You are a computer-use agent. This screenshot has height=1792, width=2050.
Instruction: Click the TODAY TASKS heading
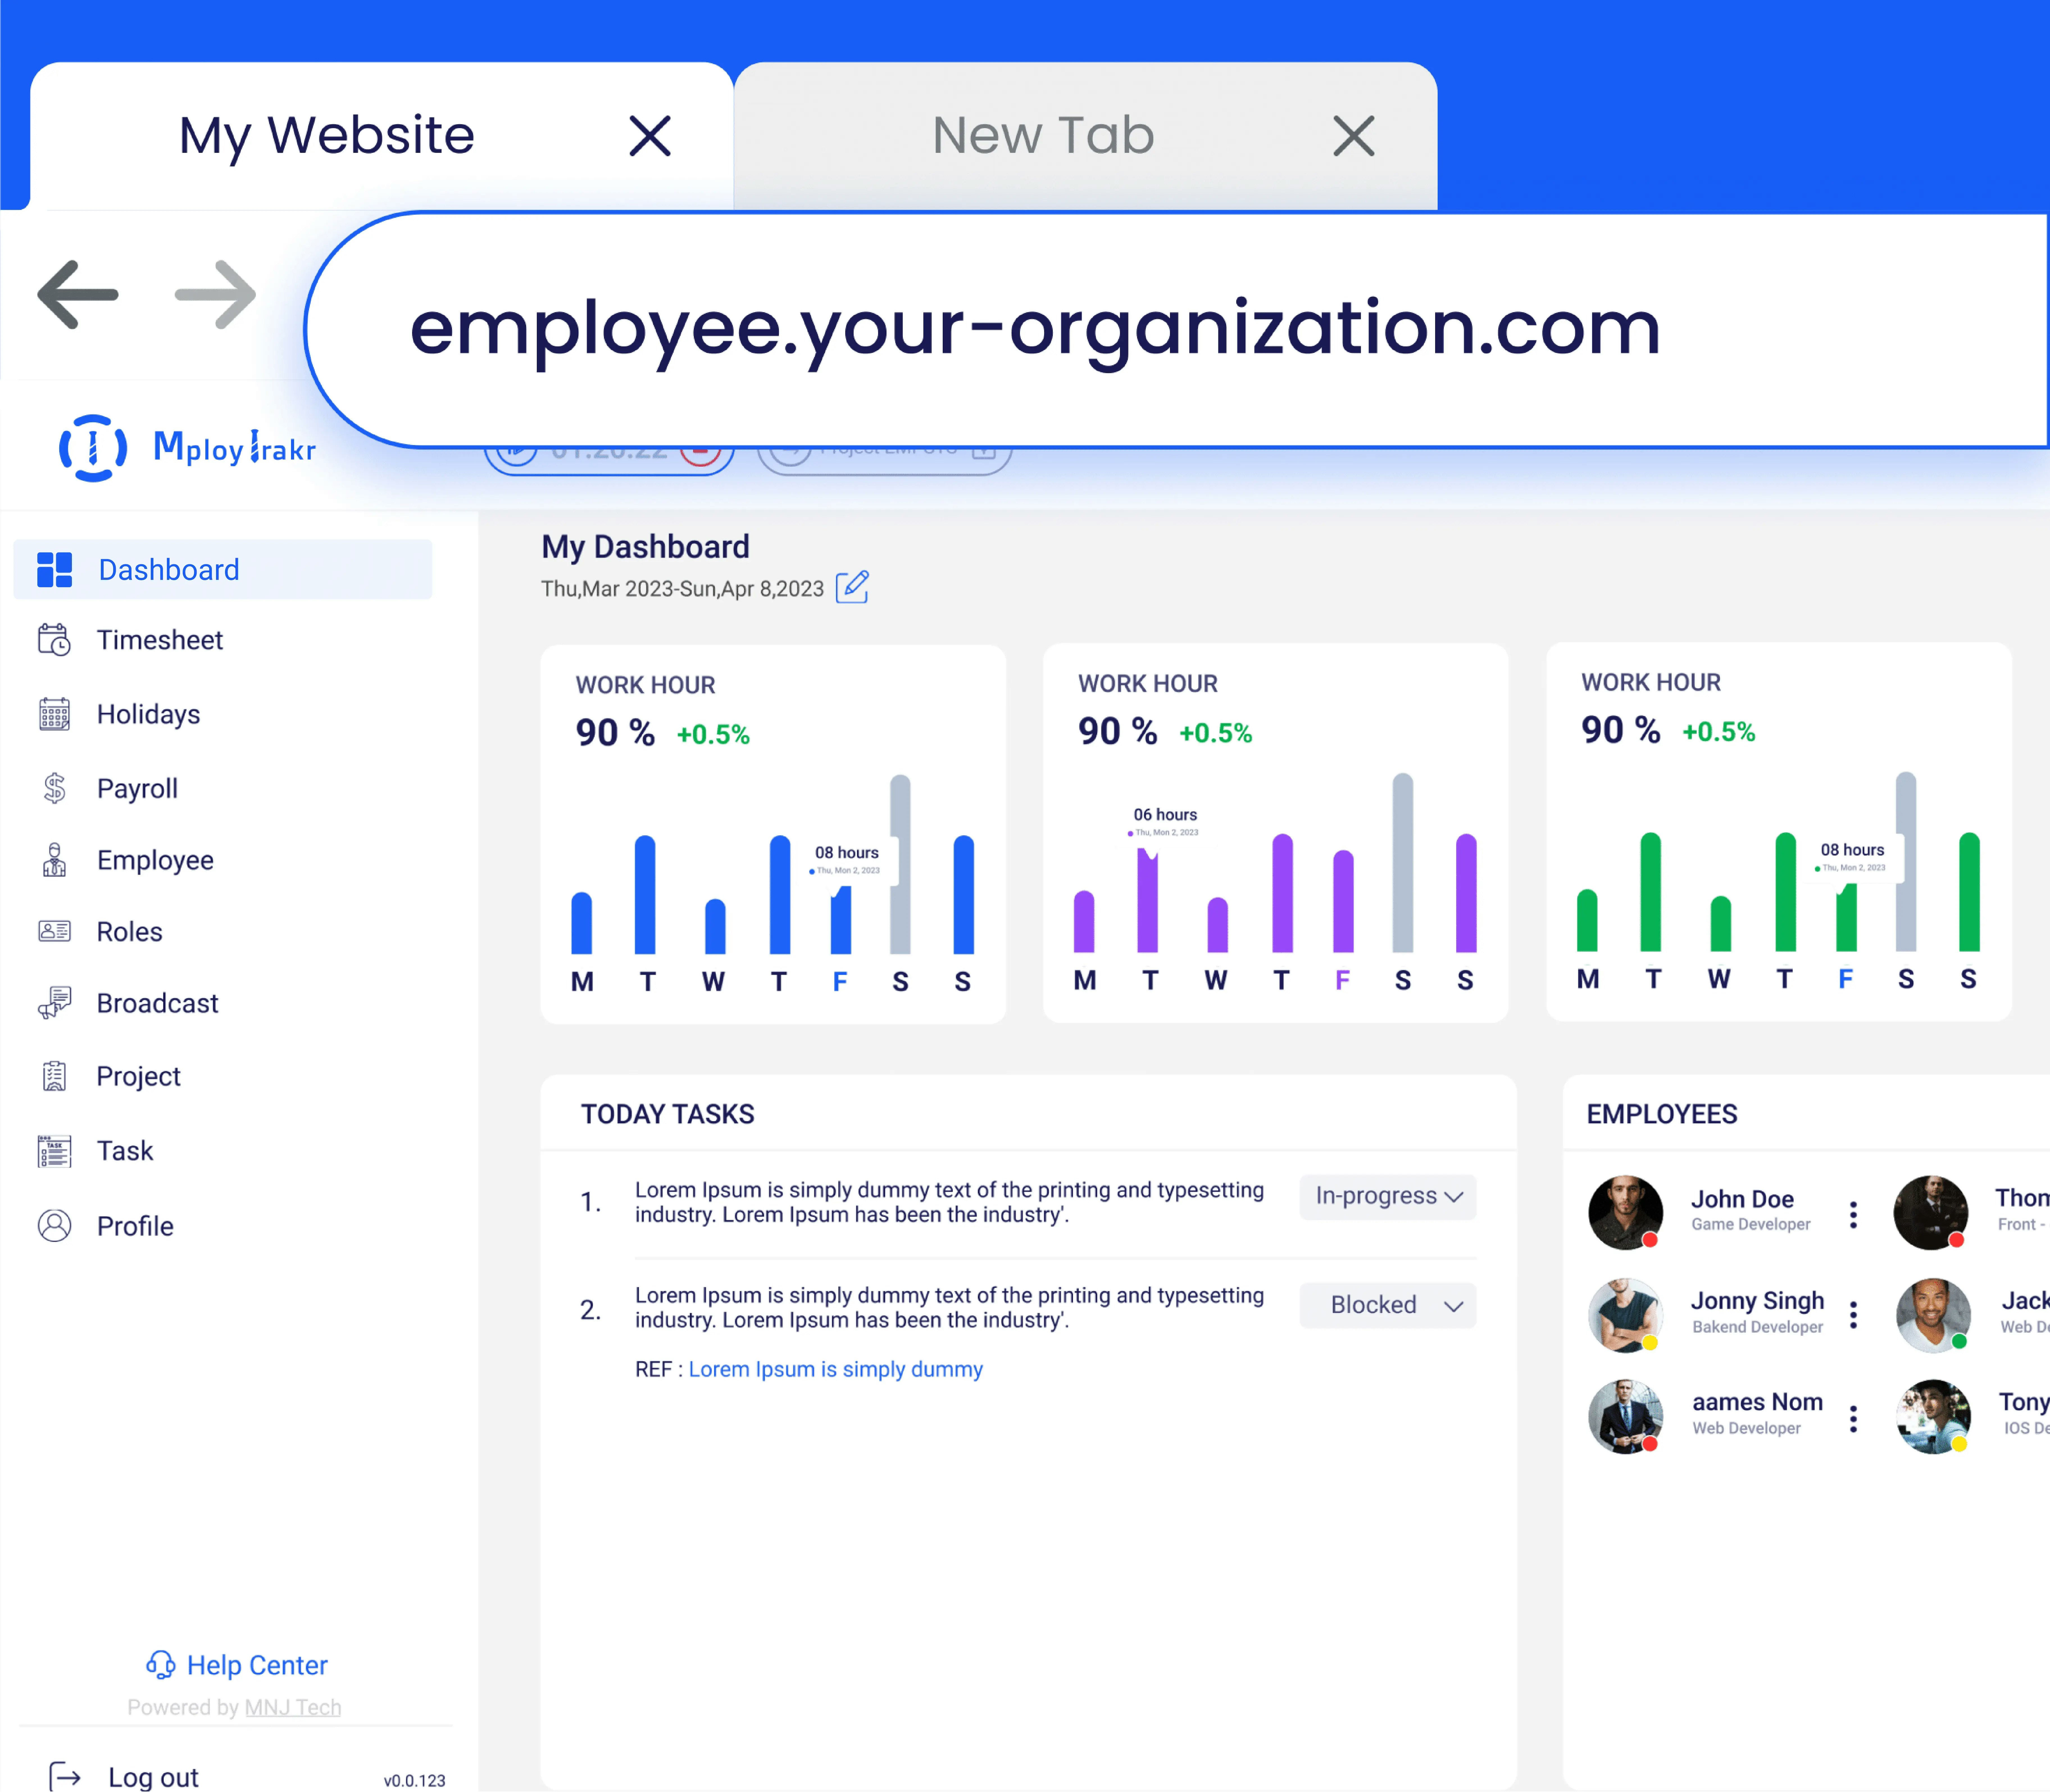coord(668,1114)
